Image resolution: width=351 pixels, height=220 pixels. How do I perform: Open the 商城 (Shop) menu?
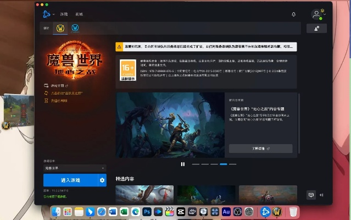tap(79, 14)
